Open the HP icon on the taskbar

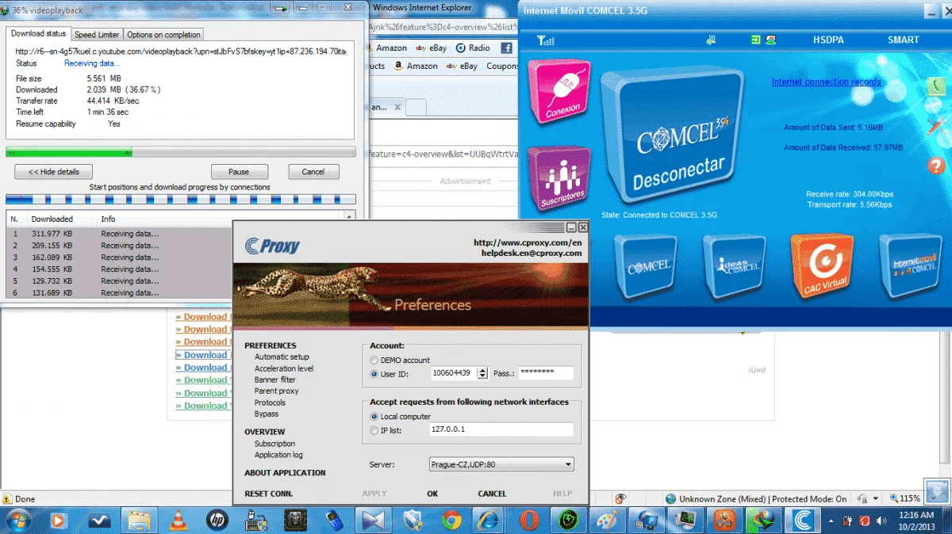217,520
